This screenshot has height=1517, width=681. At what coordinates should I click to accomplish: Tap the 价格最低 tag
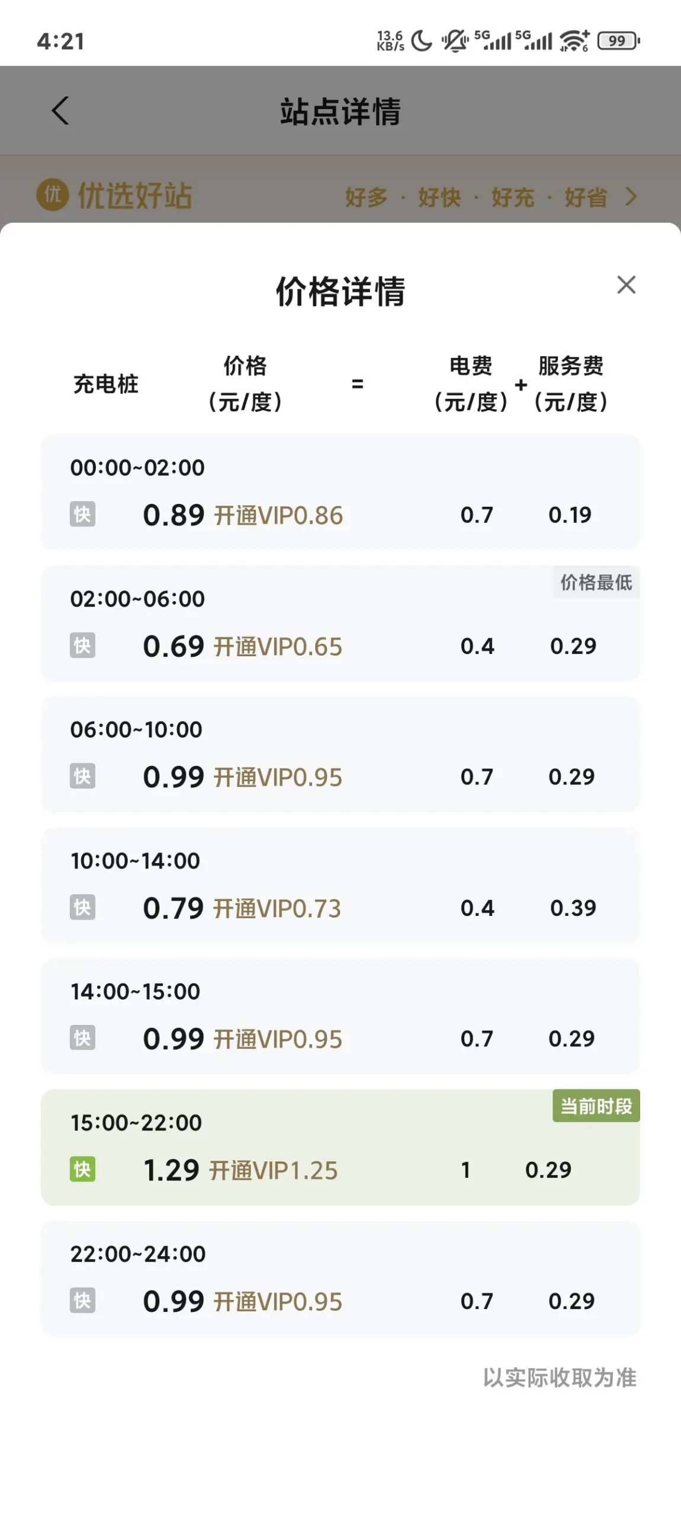596,582
